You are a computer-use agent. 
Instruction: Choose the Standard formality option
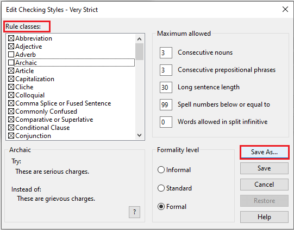tap(161, 188)
